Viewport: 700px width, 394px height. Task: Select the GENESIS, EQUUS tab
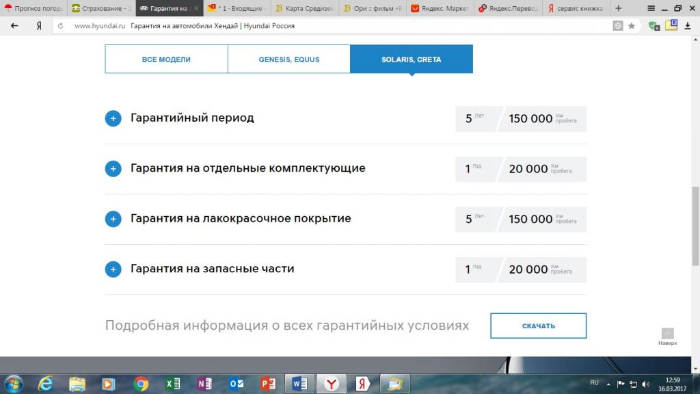[289, 59]
